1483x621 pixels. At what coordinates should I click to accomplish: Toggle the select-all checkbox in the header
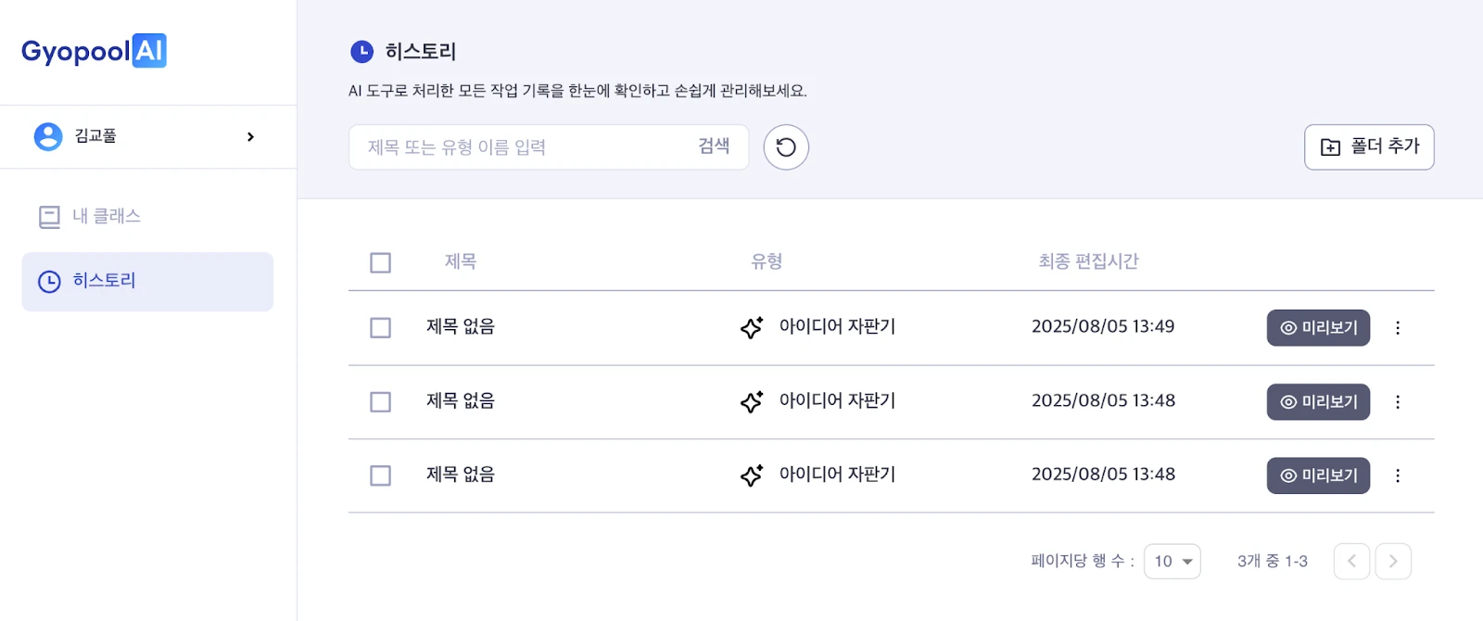(x=380, y=262)
